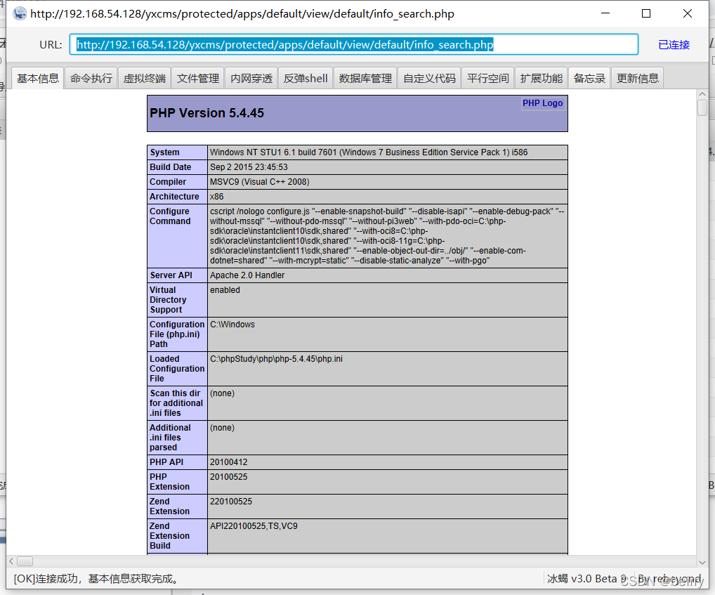Show the 备忘录 tab

(589, 78)
